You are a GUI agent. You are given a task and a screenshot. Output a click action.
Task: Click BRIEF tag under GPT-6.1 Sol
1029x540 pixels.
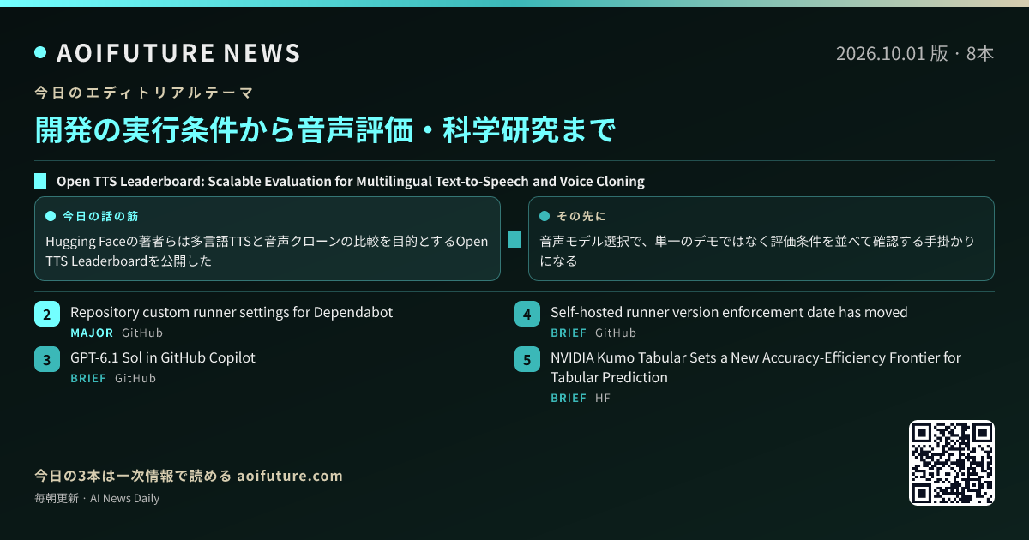point(88,378)
